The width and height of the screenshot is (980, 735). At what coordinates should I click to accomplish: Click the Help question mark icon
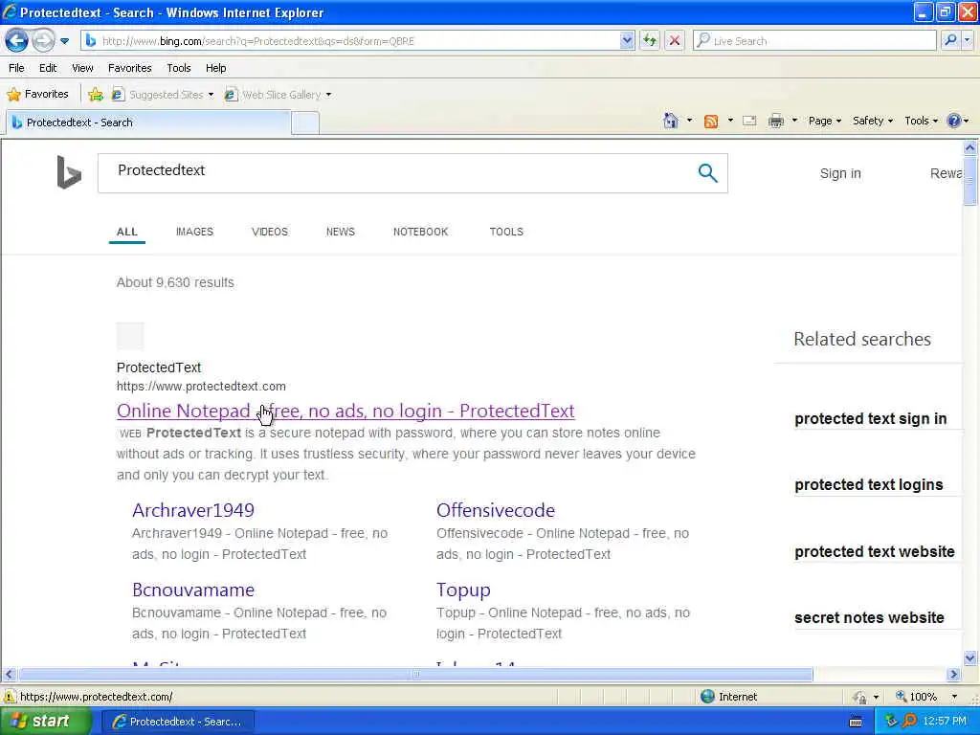point(954,121)
